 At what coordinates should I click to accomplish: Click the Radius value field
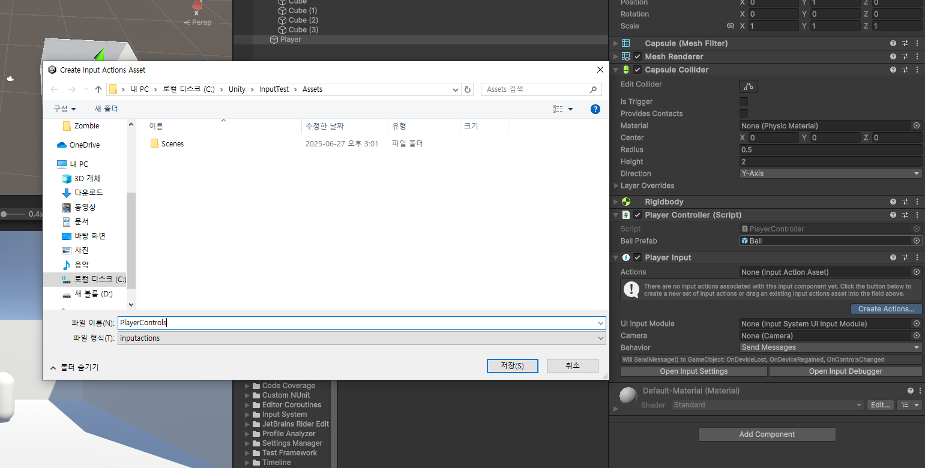(831, 149)
